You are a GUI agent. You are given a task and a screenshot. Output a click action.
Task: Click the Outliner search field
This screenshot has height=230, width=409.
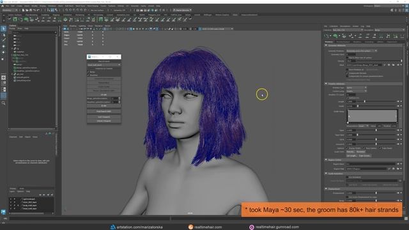tap(33, 33)
